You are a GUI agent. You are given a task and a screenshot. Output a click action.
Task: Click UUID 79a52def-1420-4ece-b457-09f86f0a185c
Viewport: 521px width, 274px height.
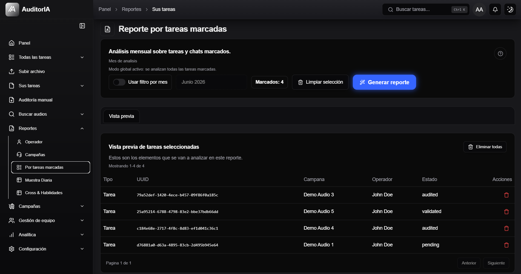[178, 195]
